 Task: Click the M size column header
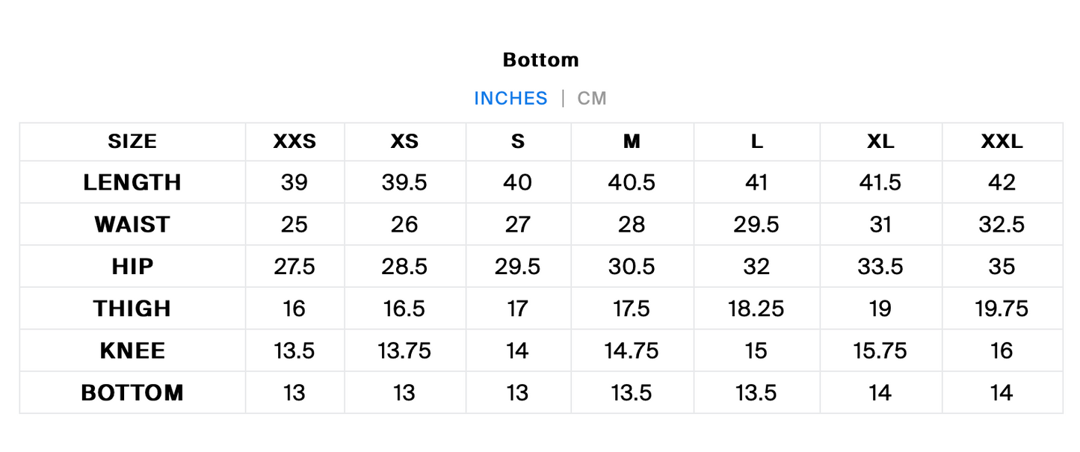pyautogui.click(x=632, y=142)
